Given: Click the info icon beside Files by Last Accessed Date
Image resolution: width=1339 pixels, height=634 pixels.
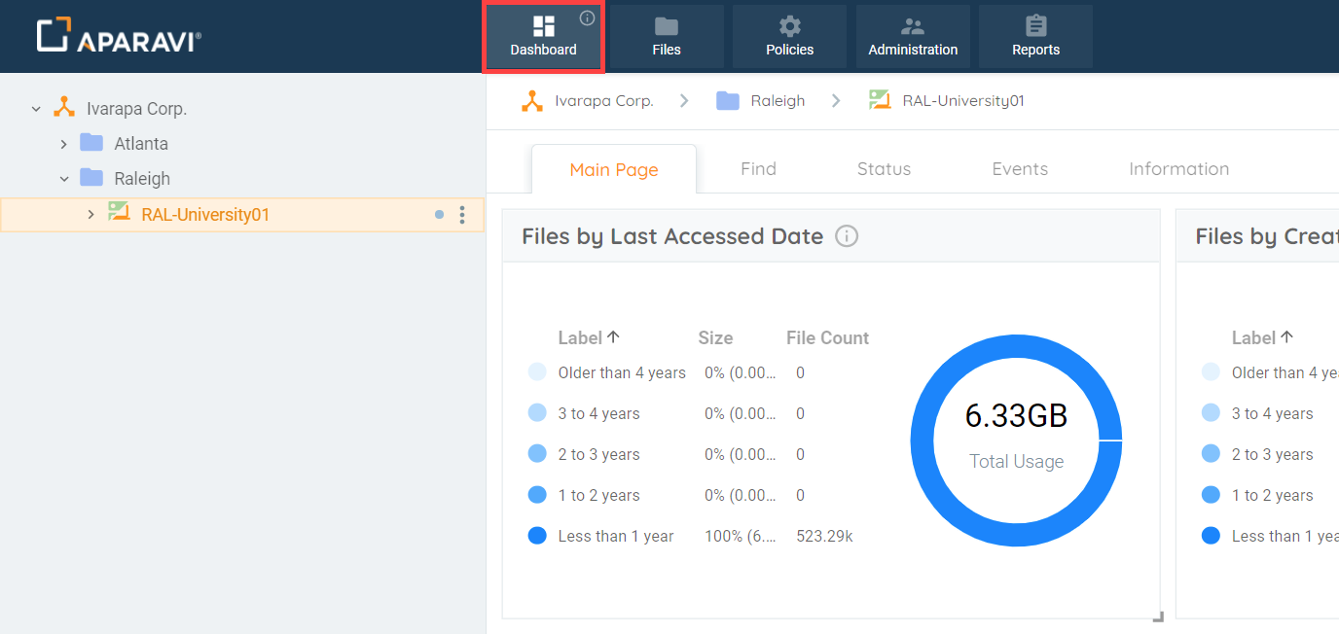Looking at the screenshot, I should pyautogui.click(x=846, y=235).
